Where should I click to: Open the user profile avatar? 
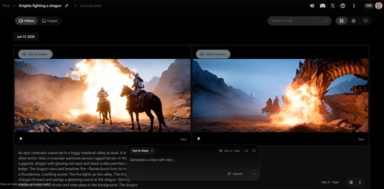click(x=378, y=5)
